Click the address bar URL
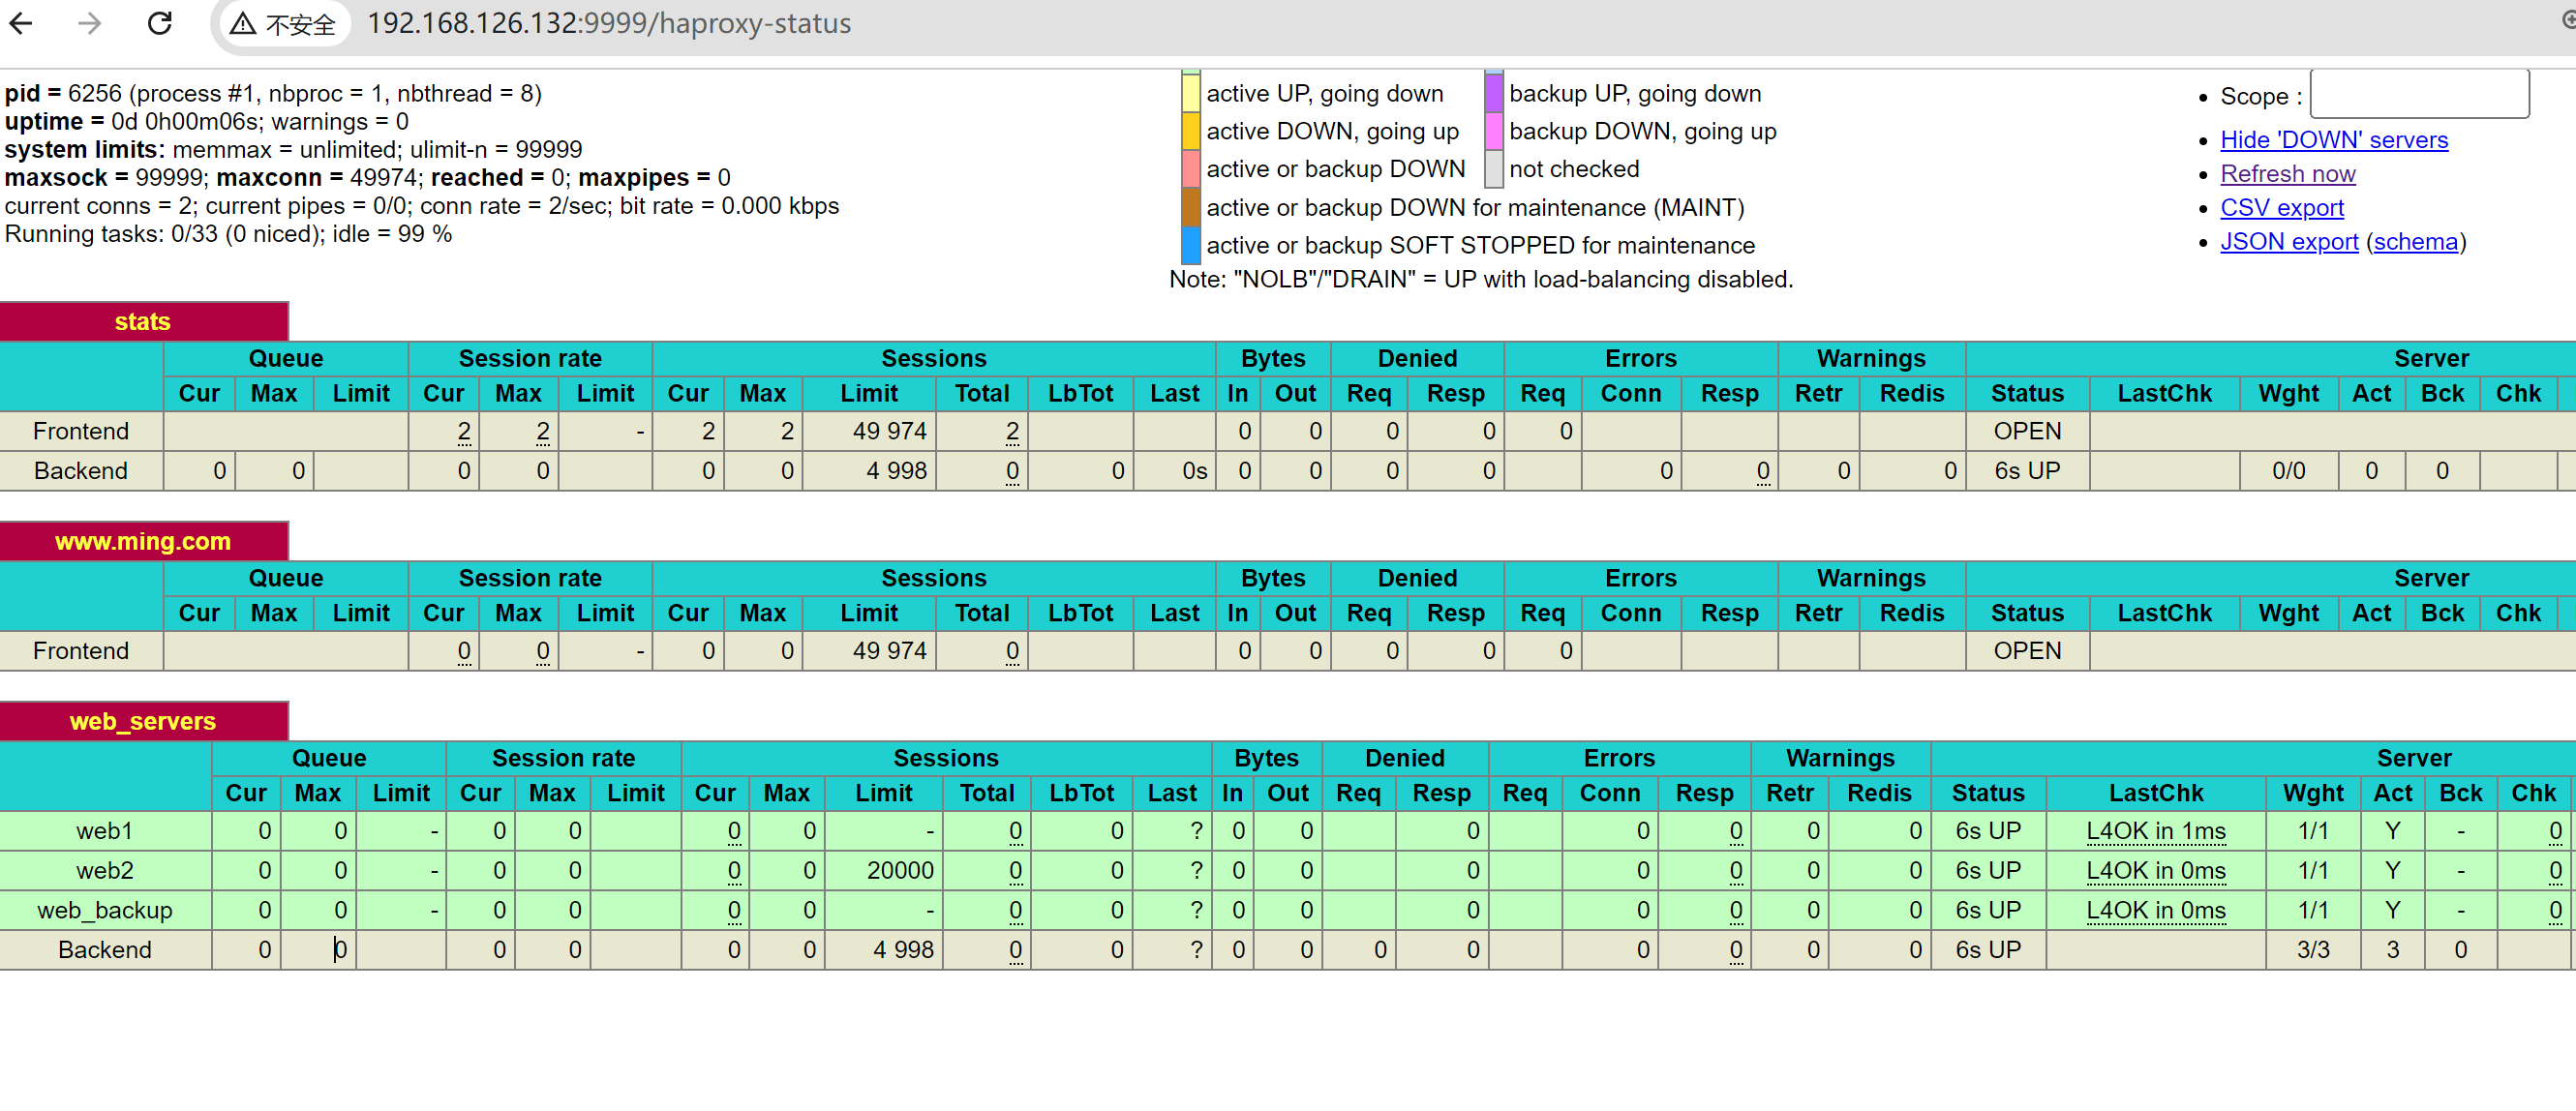Screen dimensions: 2576x1111 click(x=608, y=23)
